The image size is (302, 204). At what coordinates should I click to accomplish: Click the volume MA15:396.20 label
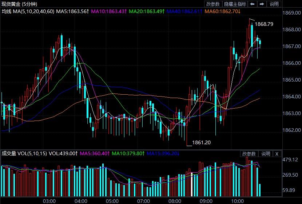(x=163, y=153)
